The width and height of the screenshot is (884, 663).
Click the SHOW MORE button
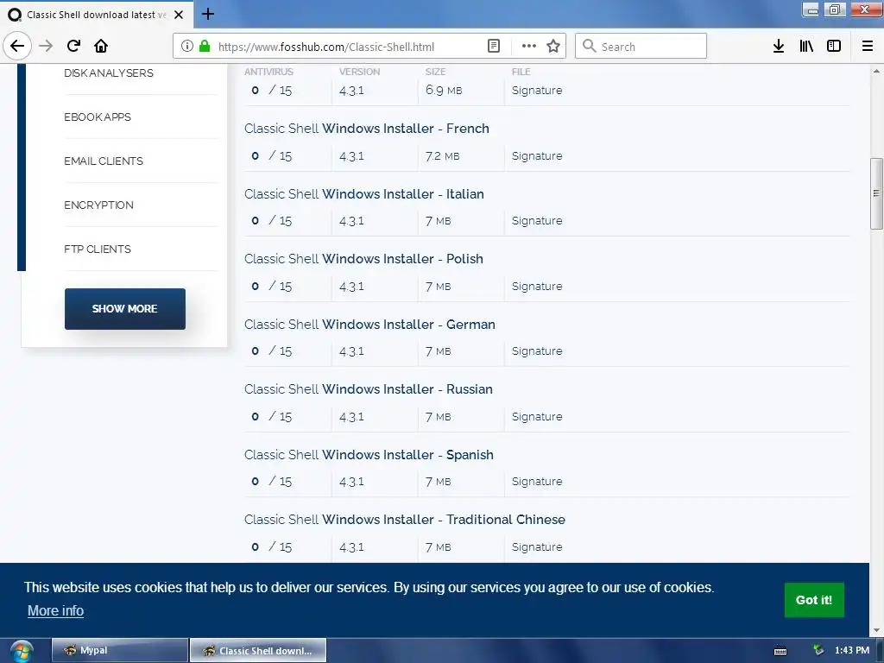pyautogui.click(x=124, y=308)
